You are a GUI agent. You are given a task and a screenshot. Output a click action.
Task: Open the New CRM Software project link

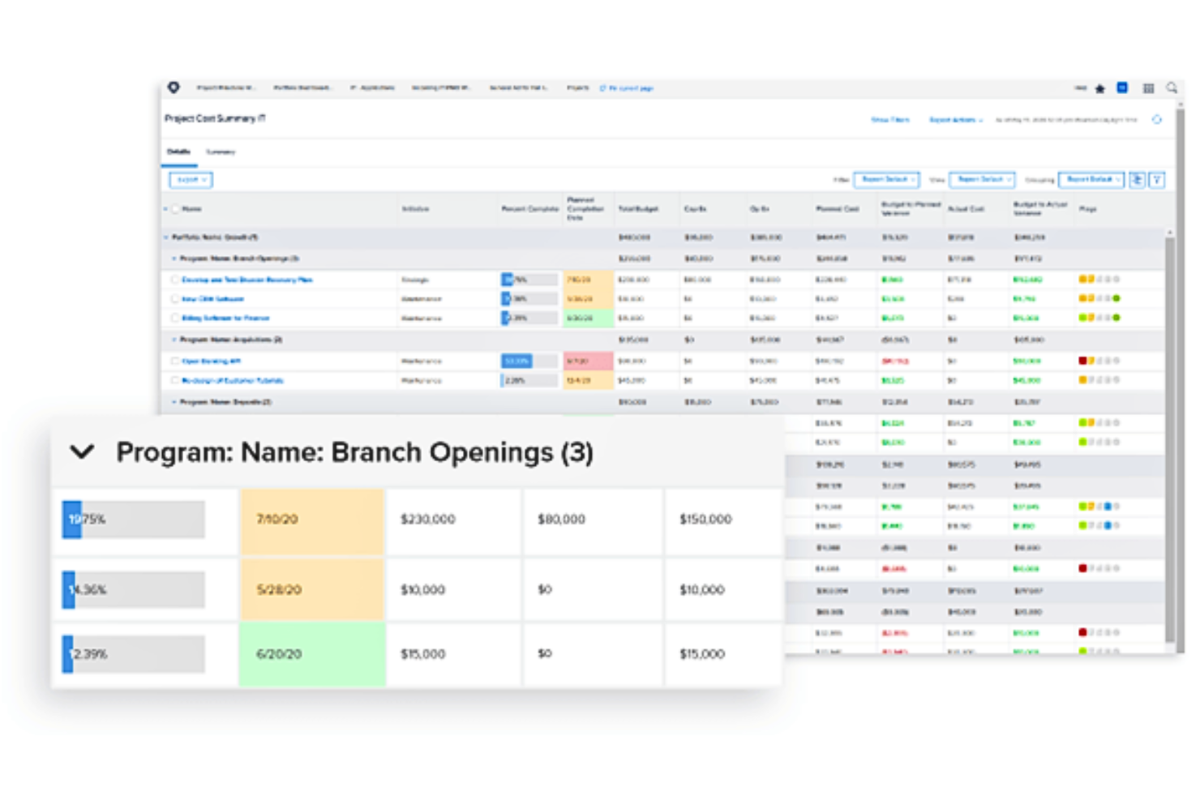[x=212, y=299]
